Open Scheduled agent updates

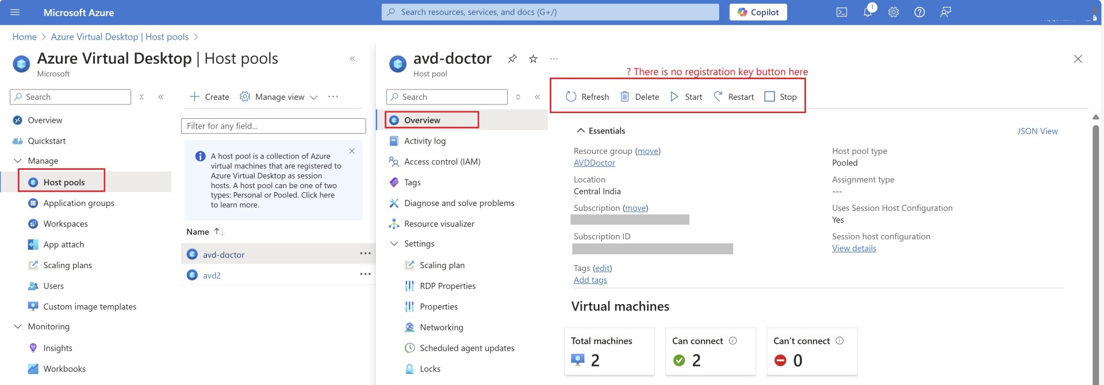click(467, 348)
